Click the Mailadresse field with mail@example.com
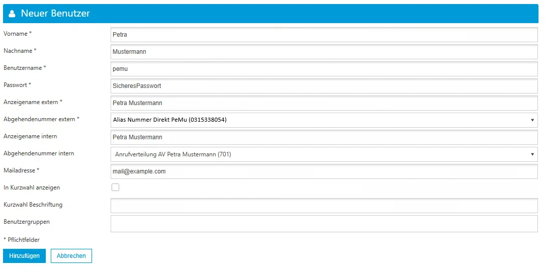This screenshot has width=545, height=274. (324, 171)
